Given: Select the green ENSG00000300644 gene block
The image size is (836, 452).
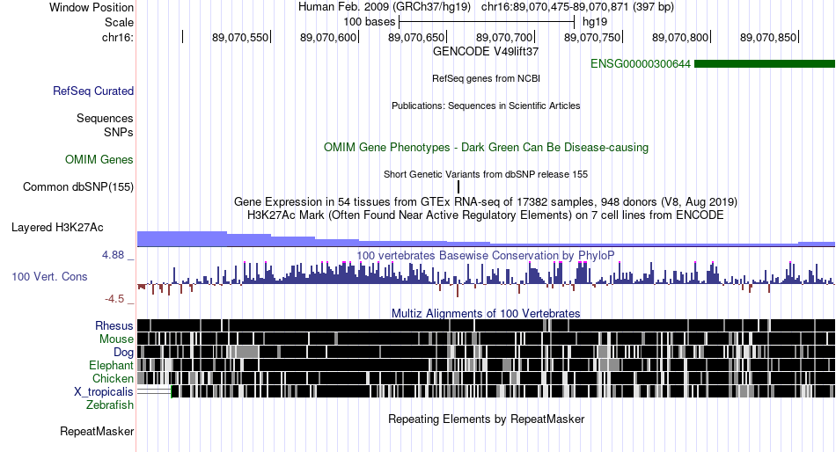Looking at the screenshot, I should (x=765, y=64).
